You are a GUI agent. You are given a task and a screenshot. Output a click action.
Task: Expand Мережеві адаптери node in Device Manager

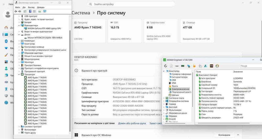coord(19,53)
